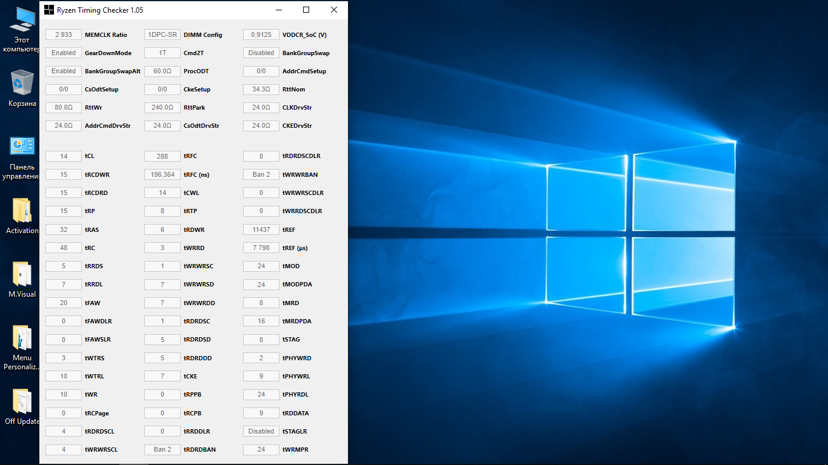828x465 pixels.
Task: Click the GearDownMode Enabled field
Action: [64, 53]
